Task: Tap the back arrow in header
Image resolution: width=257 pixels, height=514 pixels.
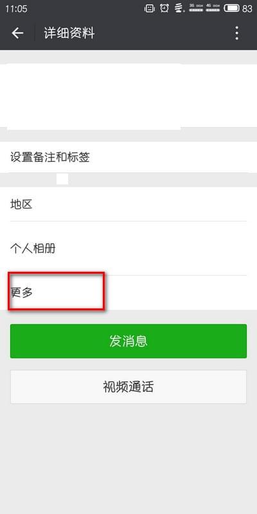Action: tap(17, 33)
